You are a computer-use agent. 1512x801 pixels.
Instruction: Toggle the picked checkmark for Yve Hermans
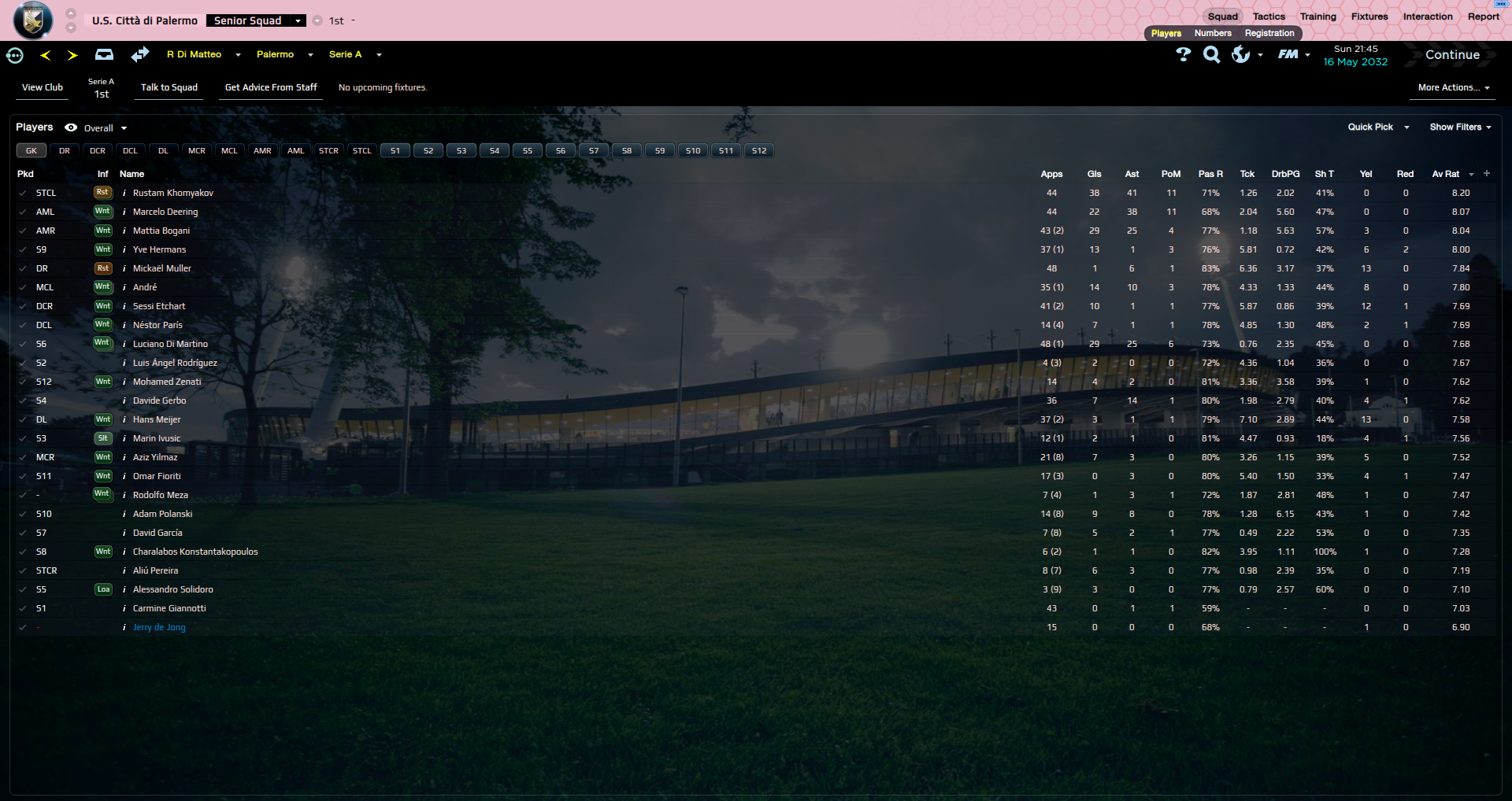tap(22, 249)
